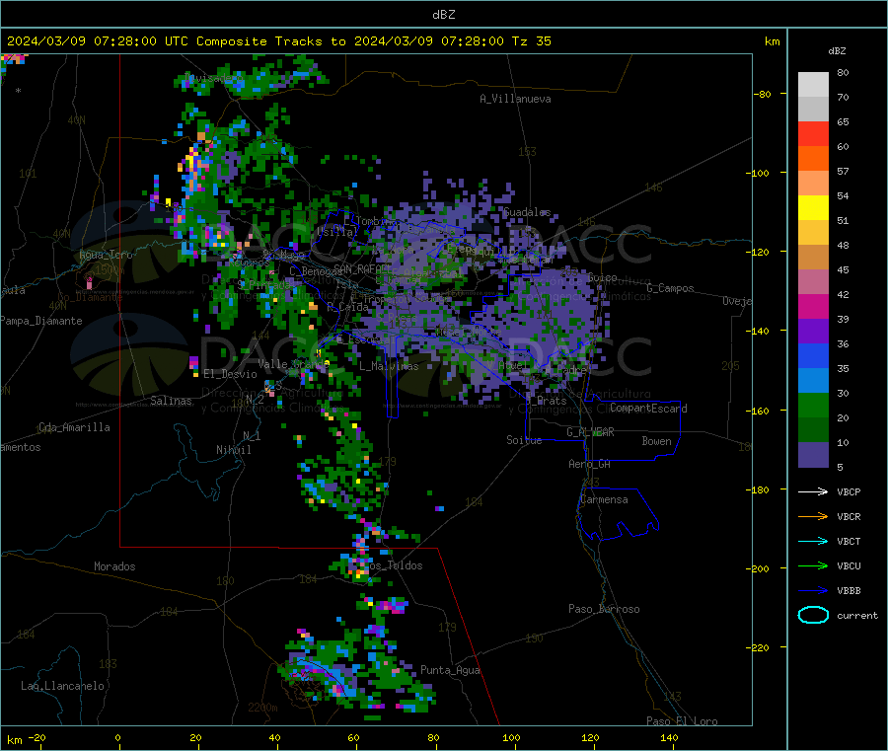Click the -80 km vertical axis tick
This screenshot has height=751, width=888.
coord(762,94)
